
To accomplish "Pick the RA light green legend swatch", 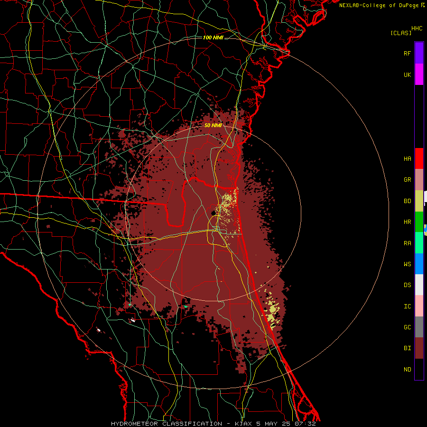I will 419,243.
